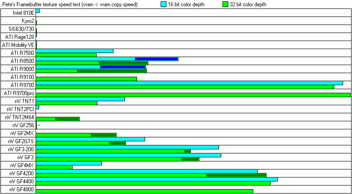Click the dark green range on nV GF4200 bar
The width and height of the screenshot is (352, 194).
(x=236, y=175)
